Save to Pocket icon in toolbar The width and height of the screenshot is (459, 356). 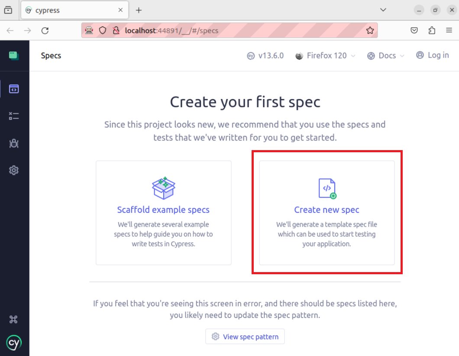point(414,31)
